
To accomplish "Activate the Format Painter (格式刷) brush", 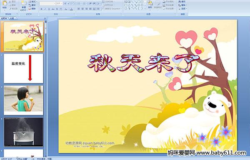I will coord(13,9).
